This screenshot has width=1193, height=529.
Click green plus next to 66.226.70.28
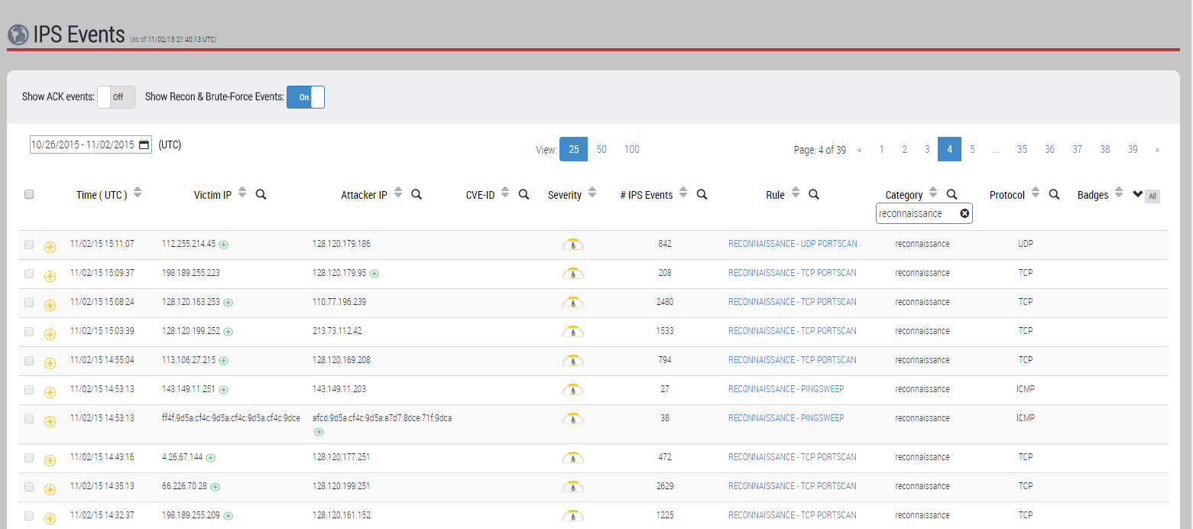point(216,487)
